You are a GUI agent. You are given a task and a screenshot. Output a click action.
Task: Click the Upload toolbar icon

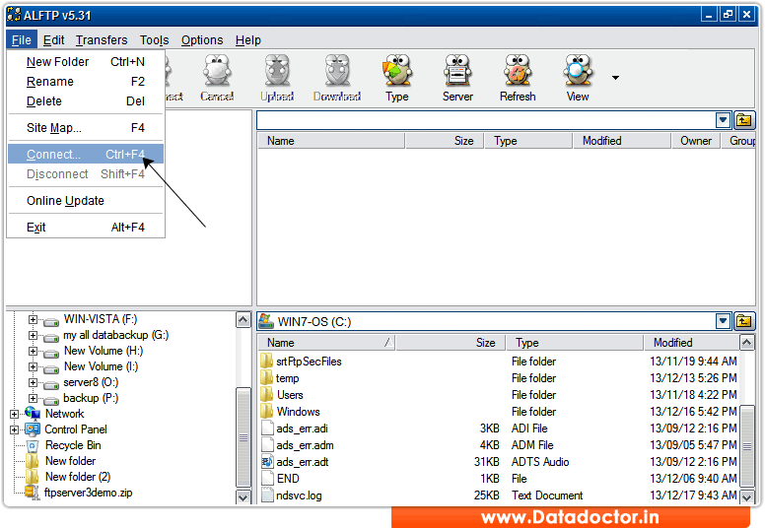tap(277, 77)
